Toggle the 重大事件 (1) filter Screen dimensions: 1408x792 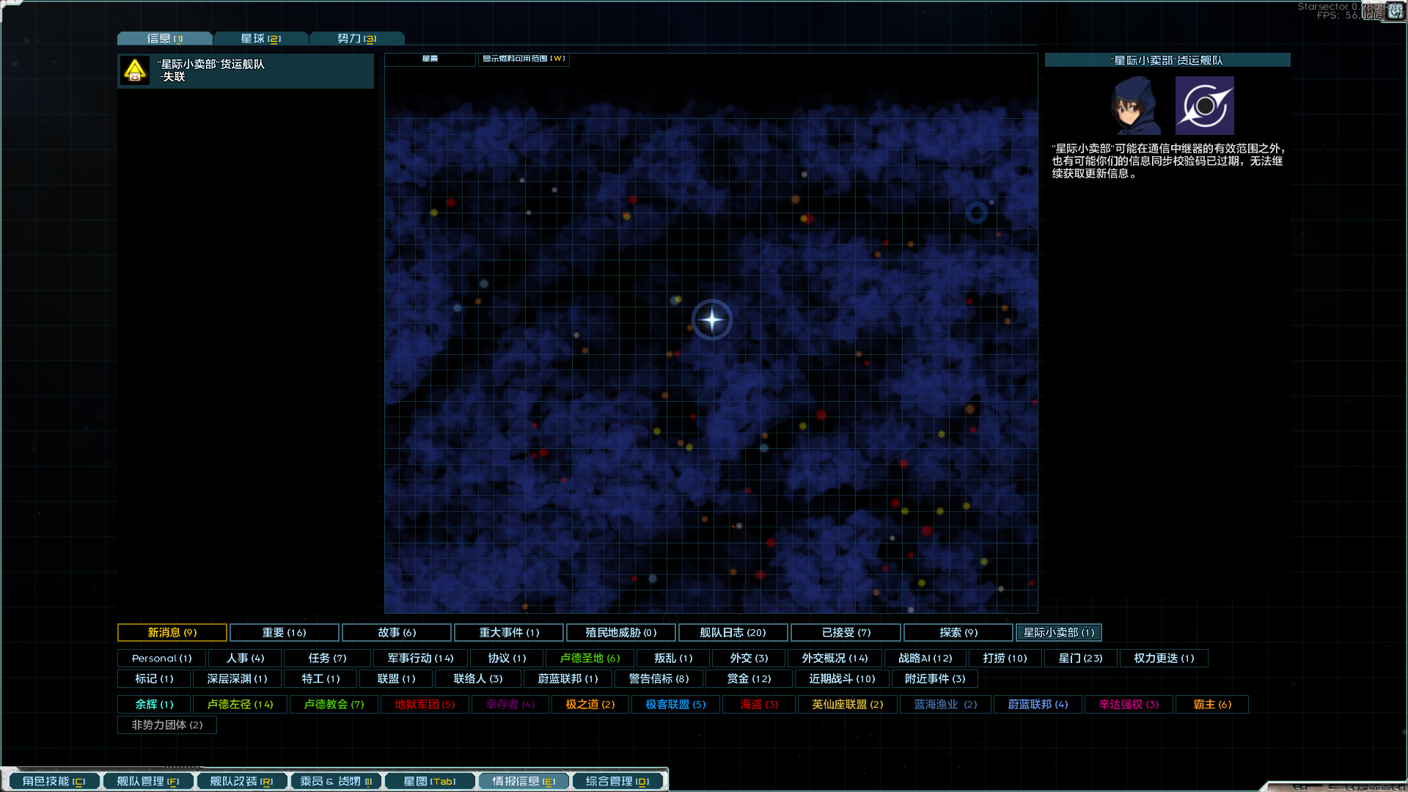point(509,632)
